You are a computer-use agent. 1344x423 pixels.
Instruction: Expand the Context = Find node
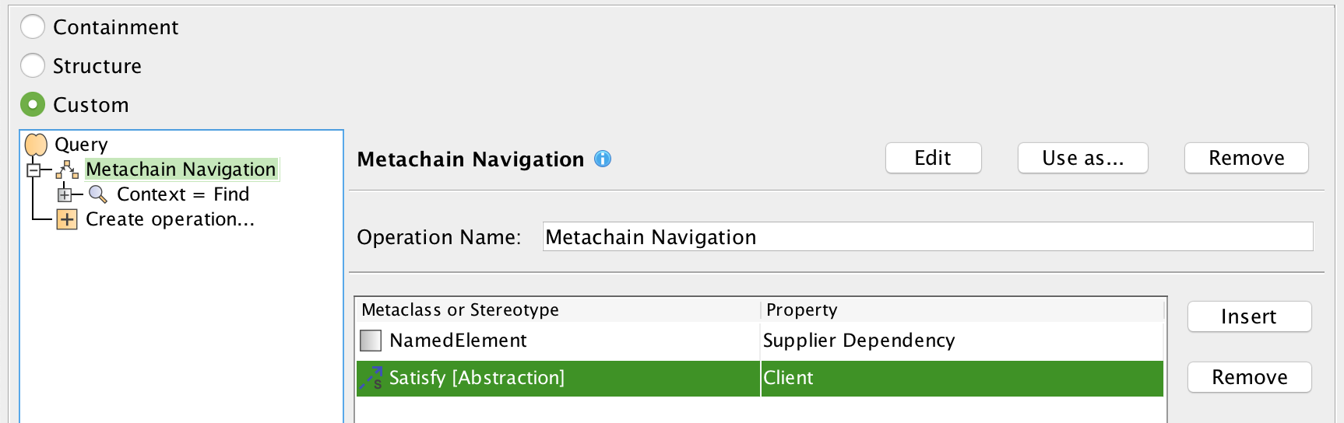pos(65,194)
